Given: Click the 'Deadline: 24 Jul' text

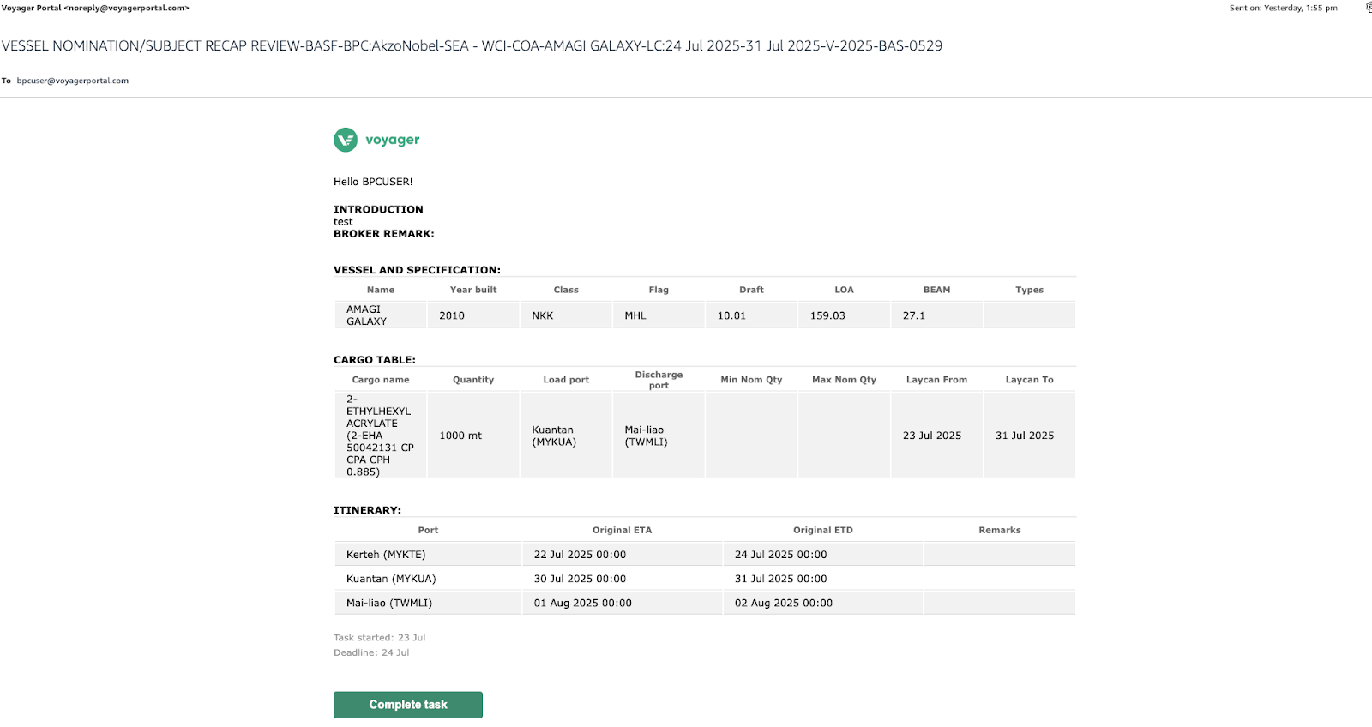Looking at the screenshot, I should coord(371,652).
